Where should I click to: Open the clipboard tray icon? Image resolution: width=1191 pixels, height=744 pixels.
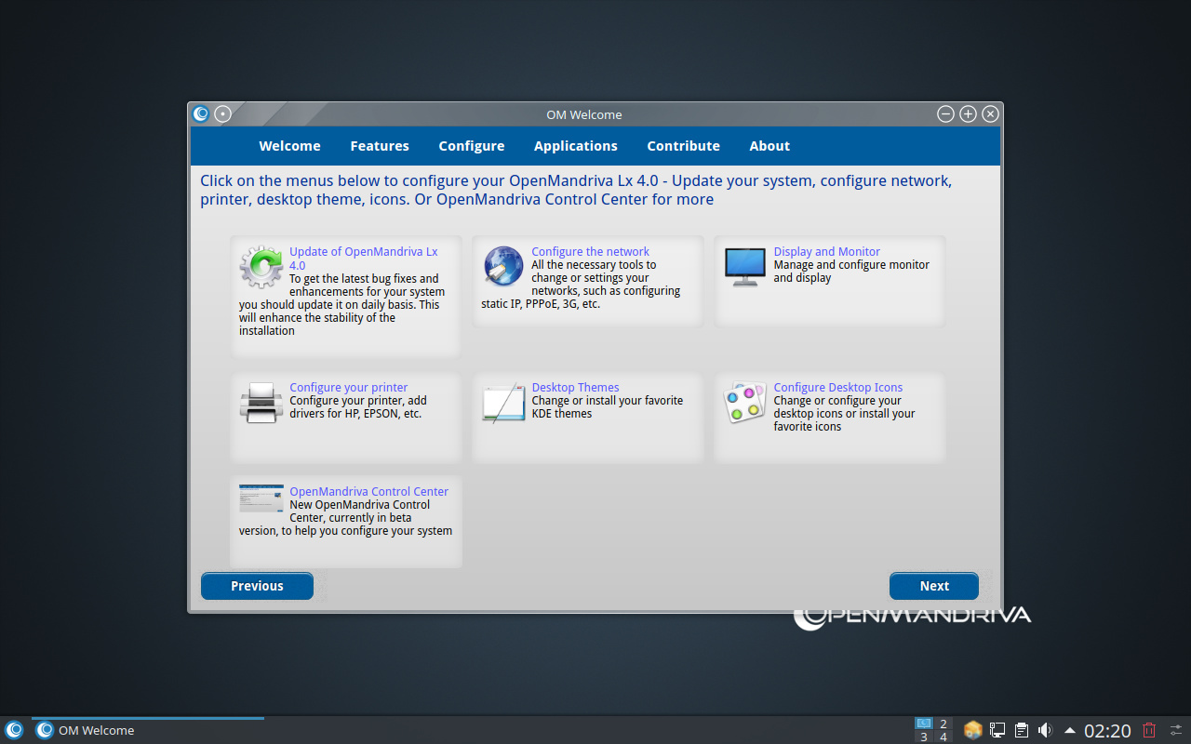point(1022,730)
